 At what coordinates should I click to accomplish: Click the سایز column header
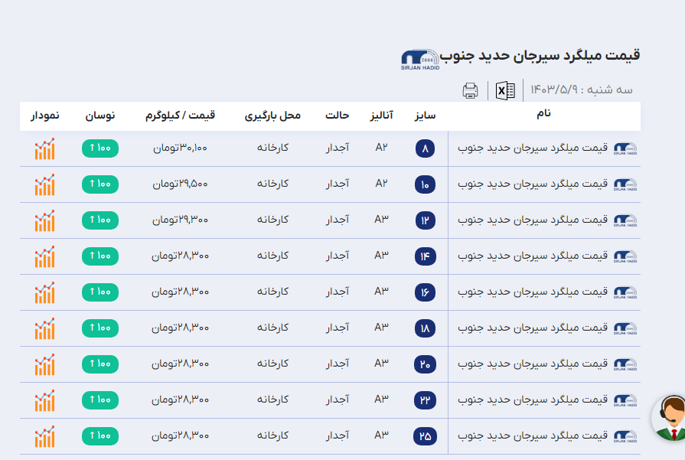click(425, 116)
